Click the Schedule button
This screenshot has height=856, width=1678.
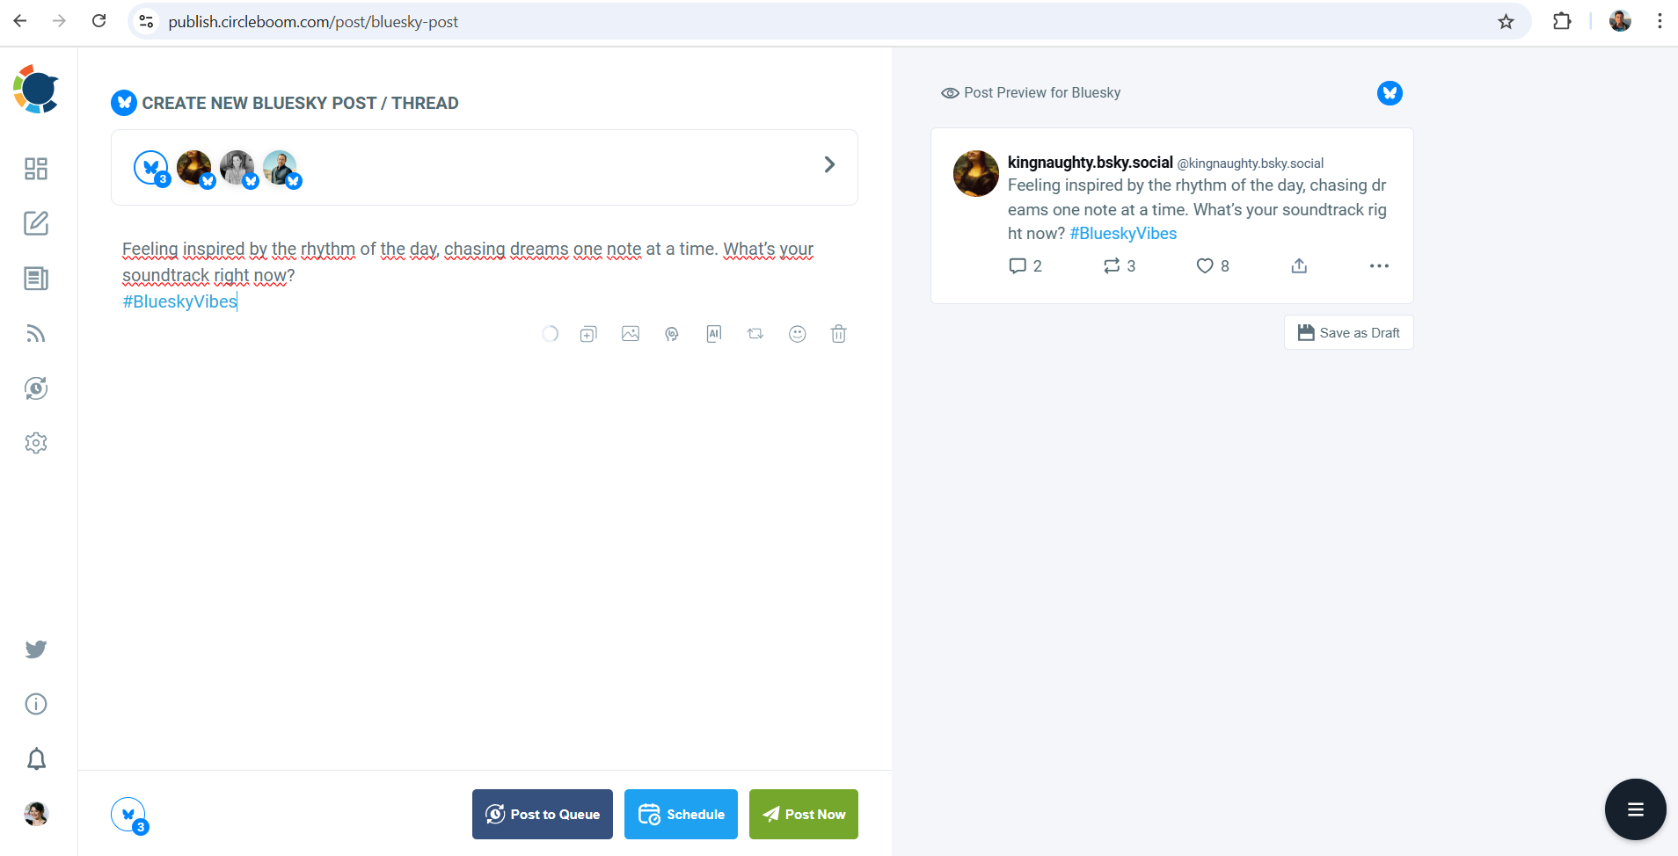click(x=681, y=814)
